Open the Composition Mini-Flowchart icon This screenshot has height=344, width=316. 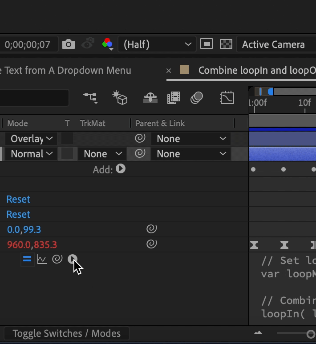(90, 98)
